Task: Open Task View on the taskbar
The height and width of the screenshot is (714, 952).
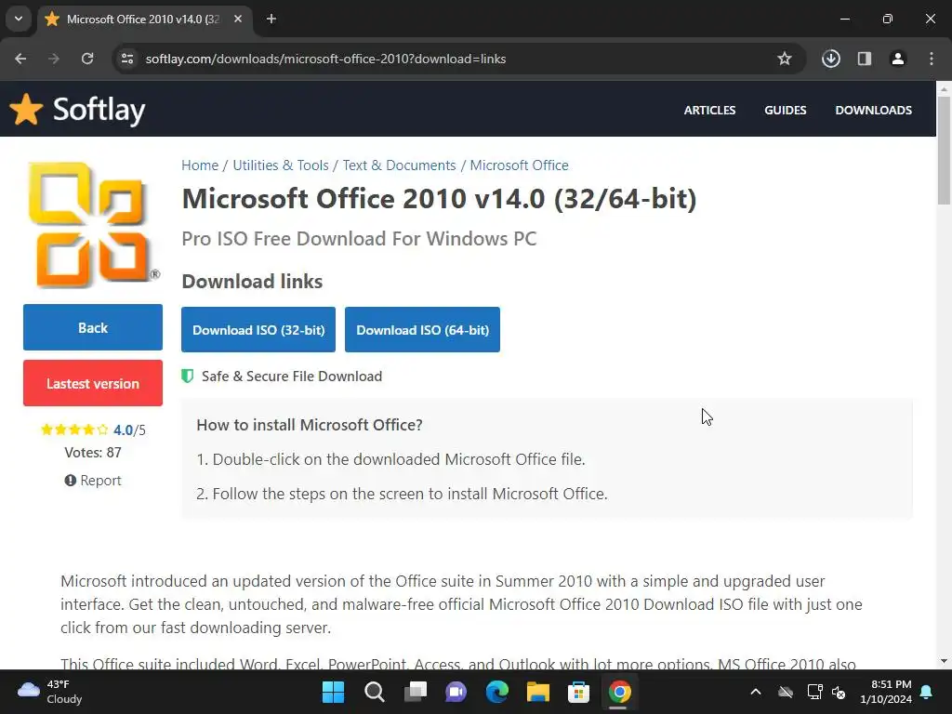Action: pos(416,692)
